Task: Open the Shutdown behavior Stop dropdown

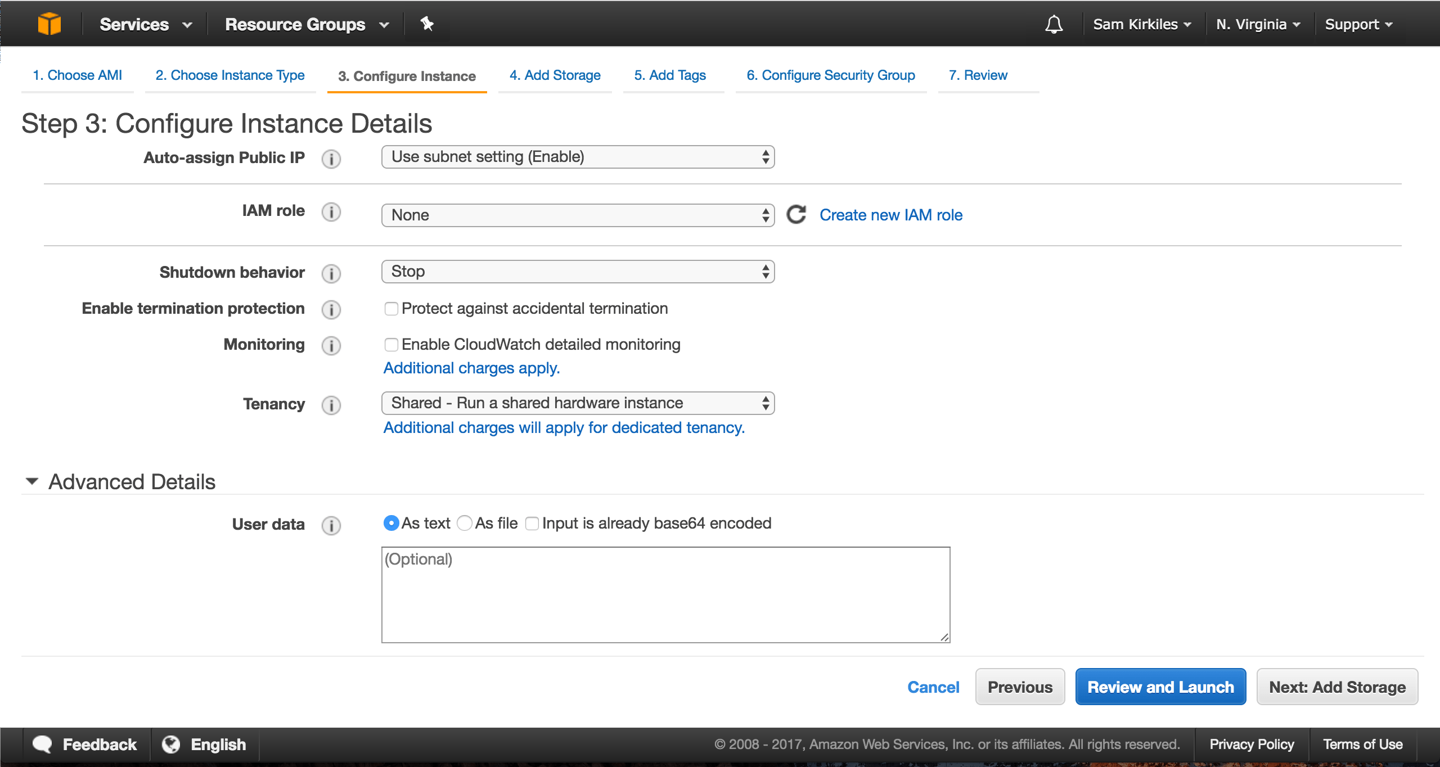Action: [x=578, y=272]
